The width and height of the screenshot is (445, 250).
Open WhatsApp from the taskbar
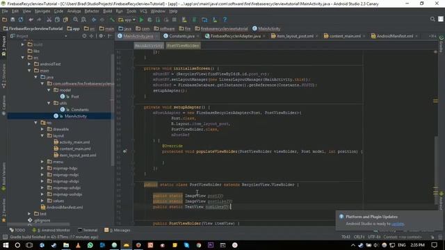[x=90, y=245]
